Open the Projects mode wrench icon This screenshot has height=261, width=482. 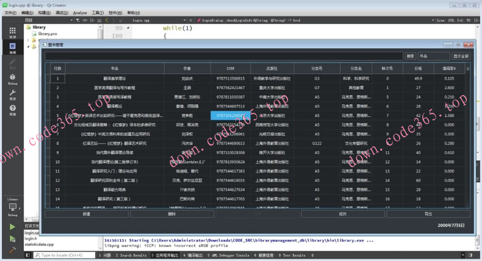[x=12, y=95]
